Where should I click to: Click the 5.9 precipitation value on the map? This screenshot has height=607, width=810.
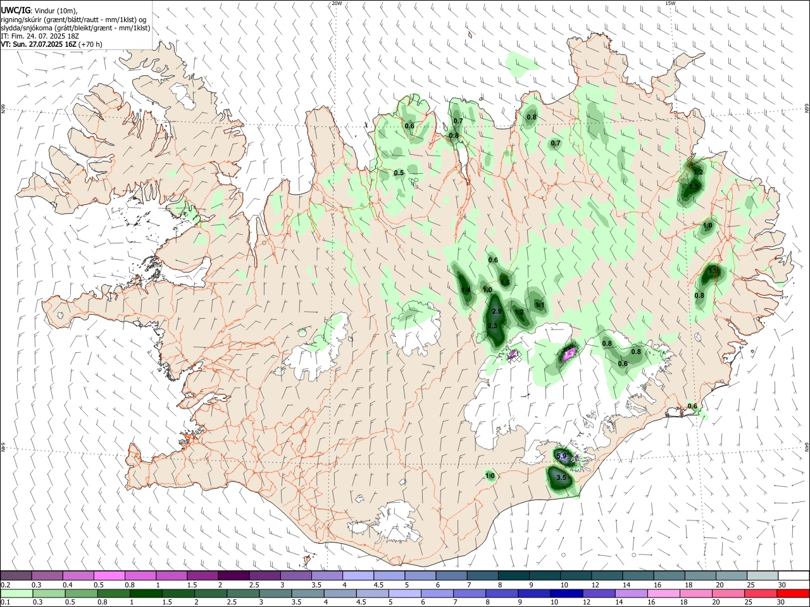coord(561,456)
